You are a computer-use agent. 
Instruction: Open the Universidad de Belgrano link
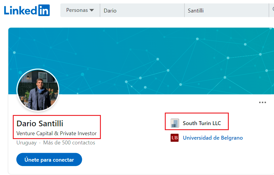tap(213, 138)
